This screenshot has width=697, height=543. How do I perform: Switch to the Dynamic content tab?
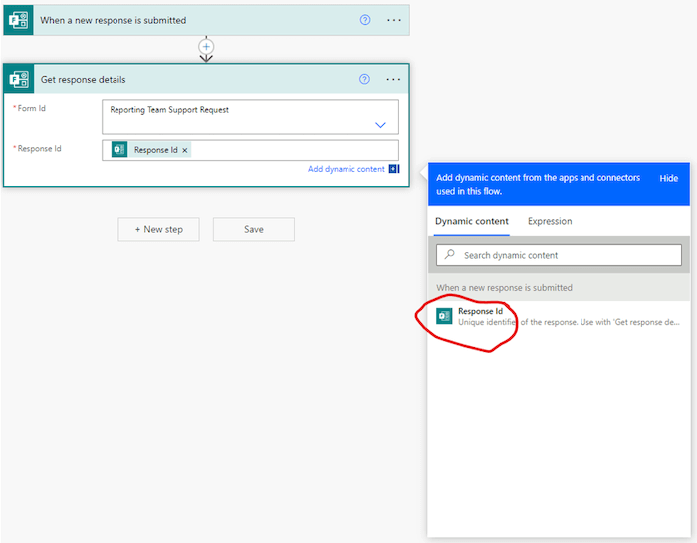point(472,221)
